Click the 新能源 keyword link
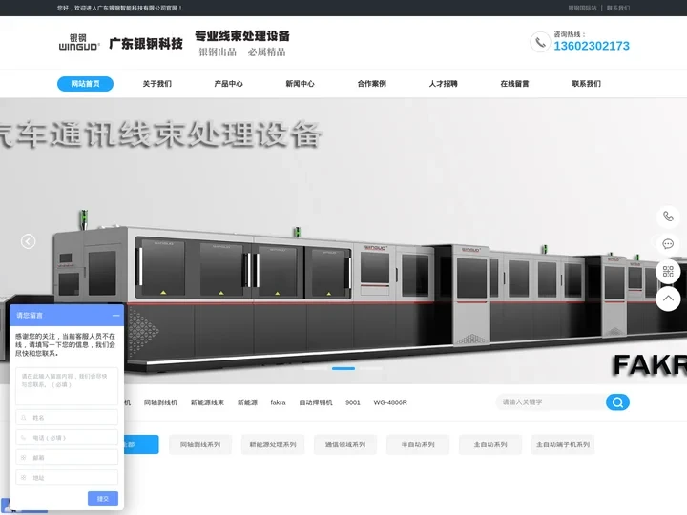 coord(247,402)
